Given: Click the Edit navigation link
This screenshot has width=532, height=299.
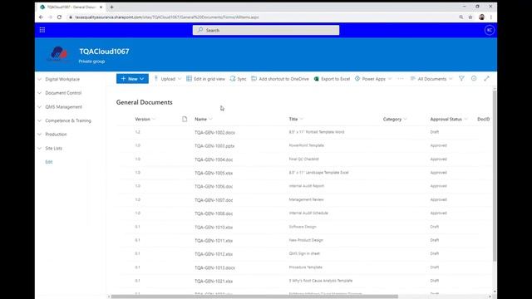Looking at the screenshot, I should (49, 162).
